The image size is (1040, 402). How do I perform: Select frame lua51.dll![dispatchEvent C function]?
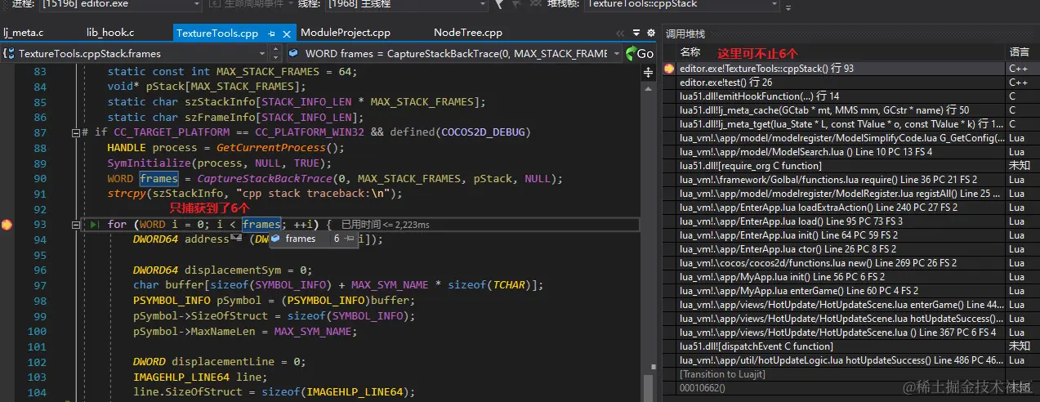tap(850, 346)
